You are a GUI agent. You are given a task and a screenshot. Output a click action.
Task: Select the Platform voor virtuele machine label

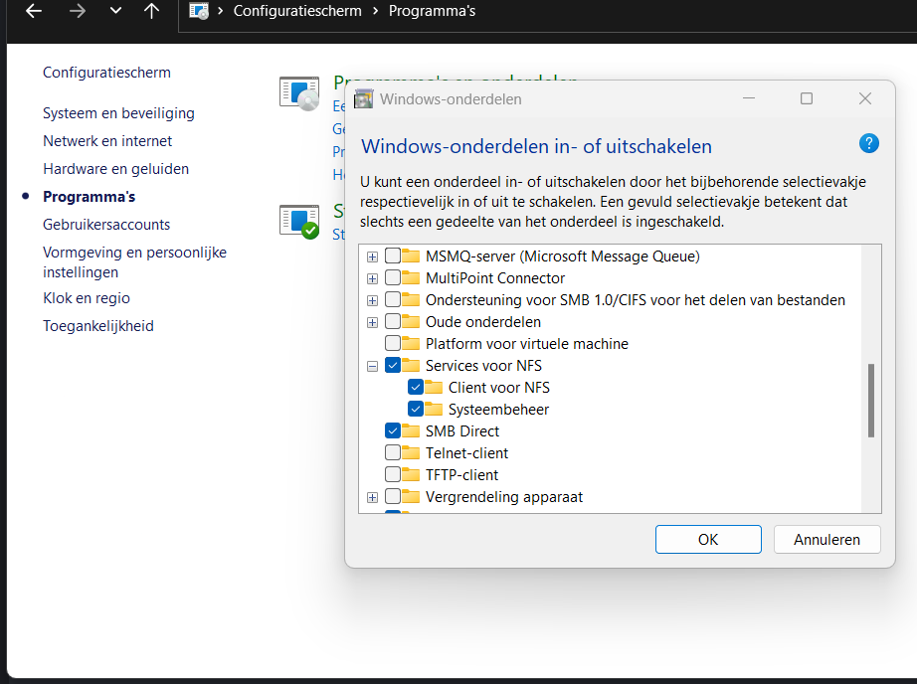tap(527, 344)
